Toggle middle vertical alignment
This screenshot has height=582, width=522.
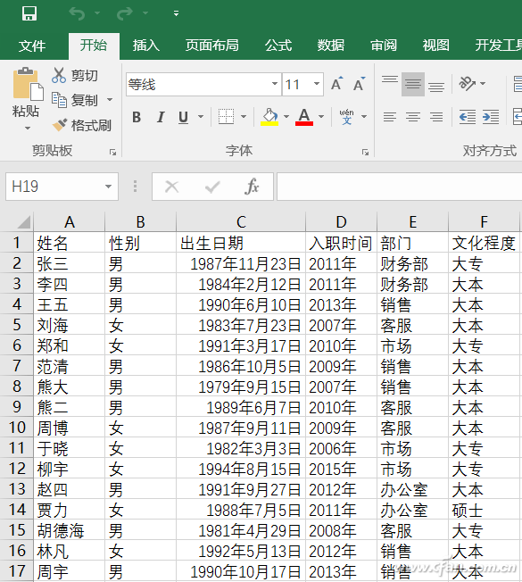413,84
